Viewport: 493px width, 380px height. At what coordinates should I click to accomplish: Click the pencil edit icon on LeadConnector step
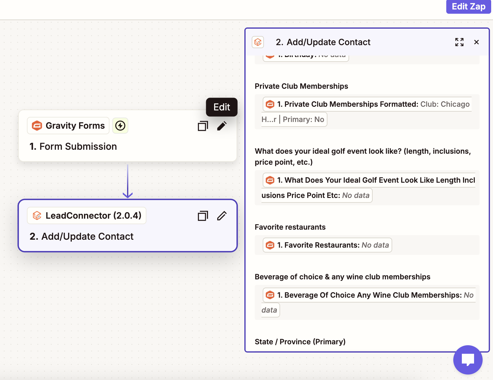[222, 216]
